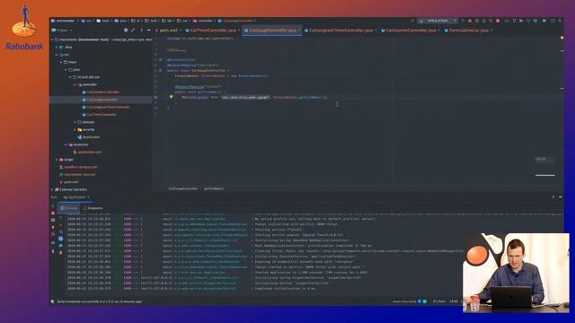Switch to CarTimerController.java tab
The image size is (575, 323).
point(213,31)
